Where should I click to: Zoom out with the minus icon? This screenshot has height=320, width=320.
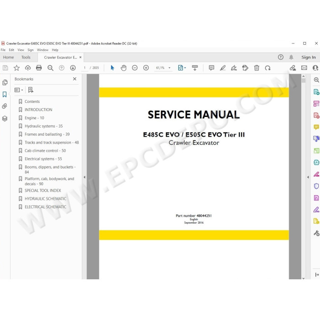pos(135,68)
